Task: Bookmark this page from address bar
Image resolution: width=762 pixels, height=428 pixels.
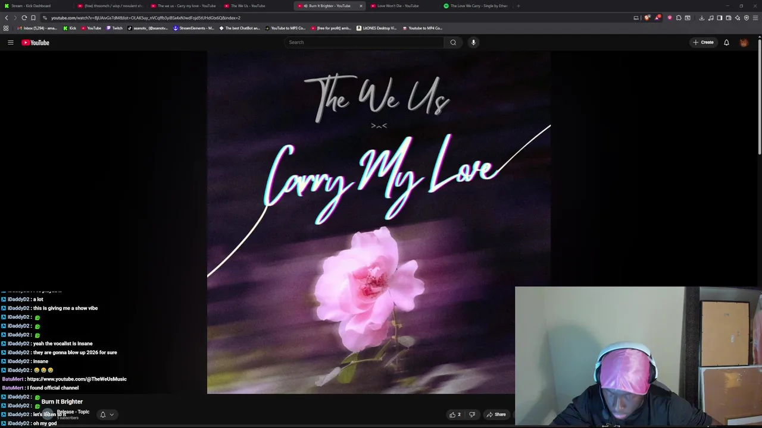Action: point(33,18)
